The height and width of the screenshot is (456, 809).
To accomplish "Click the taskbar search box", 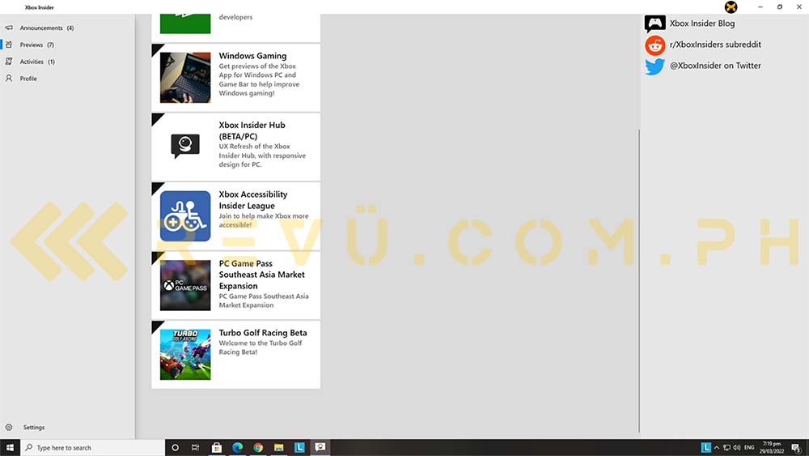I will (93, 447).
